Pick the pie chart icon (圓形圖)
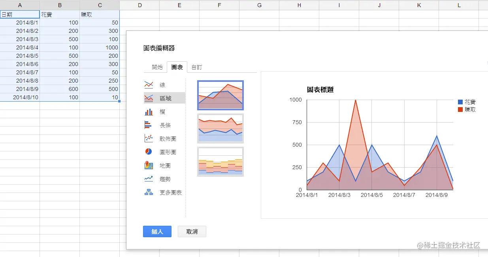 tap(149, 152)
